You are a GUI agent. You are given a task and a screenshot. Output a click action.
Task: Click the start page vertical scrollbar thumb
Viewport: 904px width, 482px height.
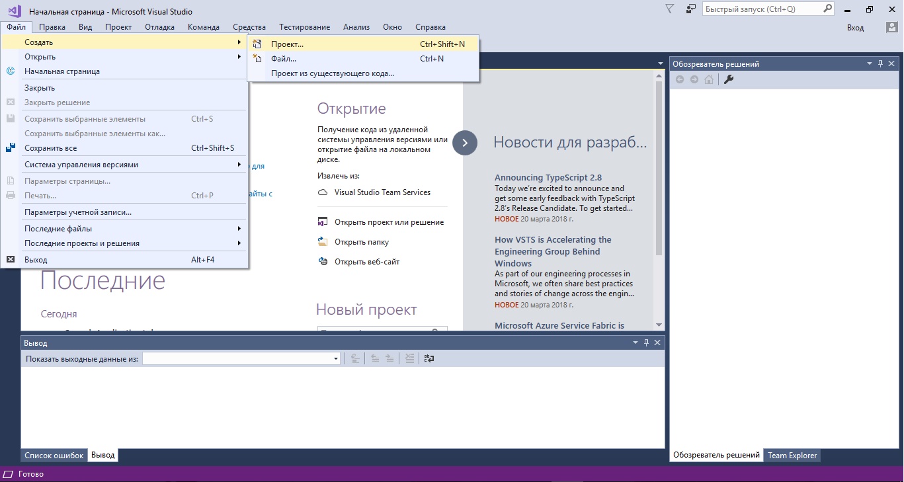coord(659,169)
